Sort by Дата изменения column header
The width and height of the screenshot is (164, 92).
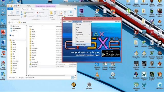pos(59,26)
